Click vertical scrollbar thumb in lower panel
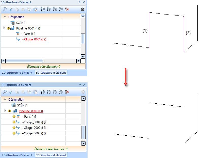This screenshot has width=202, height=158. (x=83, y=132)
